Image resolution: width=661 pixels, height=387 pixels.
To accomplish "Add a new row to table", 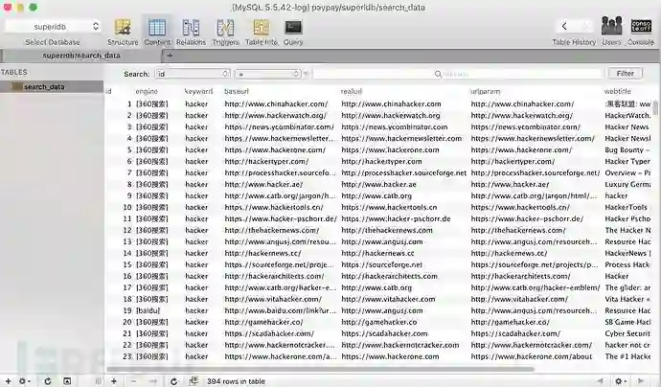I will pyautogui.click(x=114, y=381).
